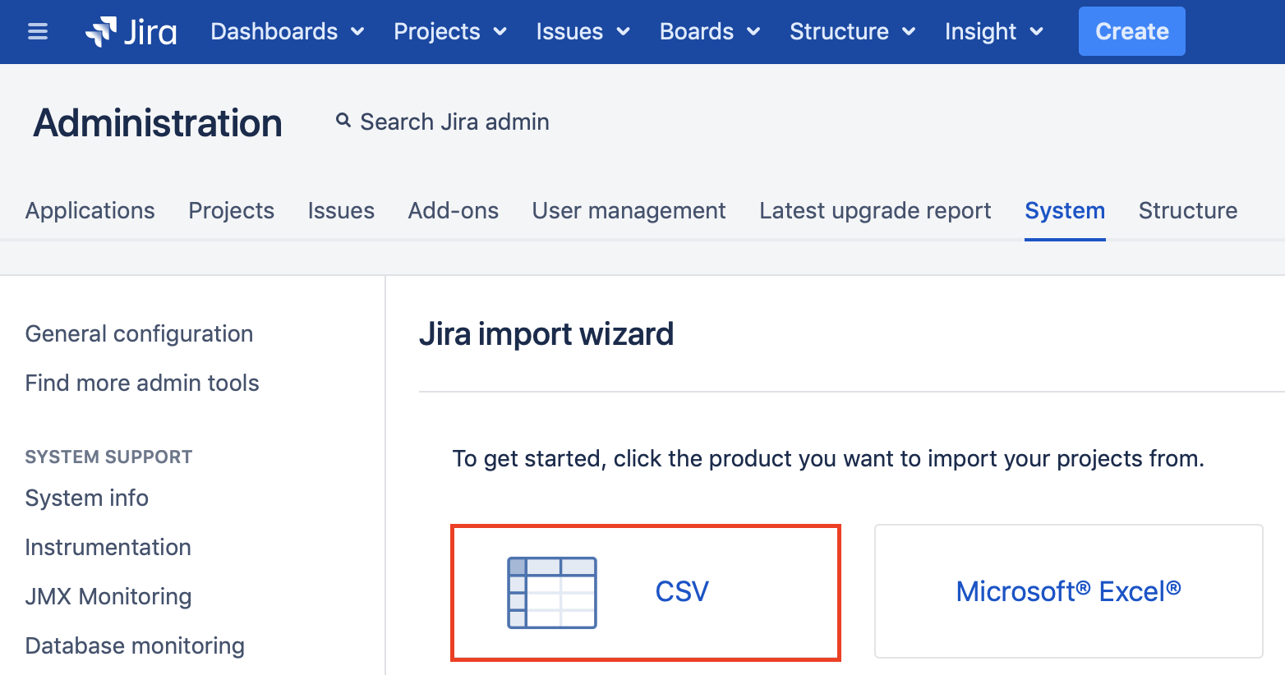
Task: Open the User management tab
Action: point(629,210)
